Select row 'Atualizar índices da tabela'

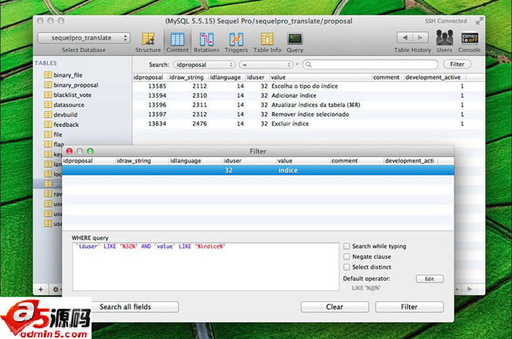[x=308, y=105]
